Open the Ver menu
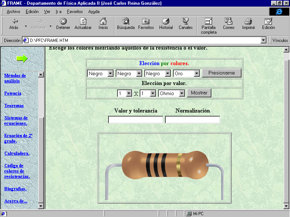Image resolution: width=290 pixels, height=217 pixels. pos(47,12)
